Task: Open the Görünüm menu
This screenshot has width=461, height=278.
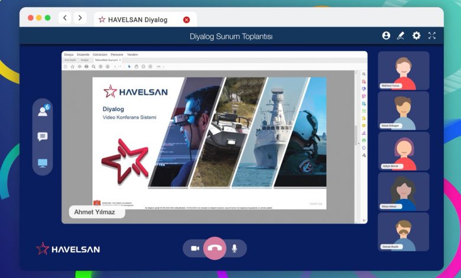Action: pyautogui.click(x=100, y=54)
